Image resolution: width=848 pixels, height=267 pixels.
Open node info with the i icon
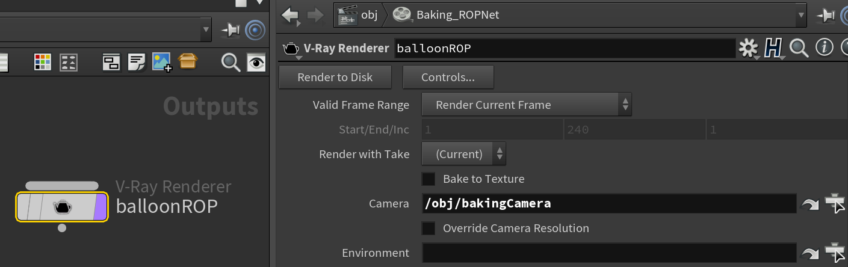(825, 48)
